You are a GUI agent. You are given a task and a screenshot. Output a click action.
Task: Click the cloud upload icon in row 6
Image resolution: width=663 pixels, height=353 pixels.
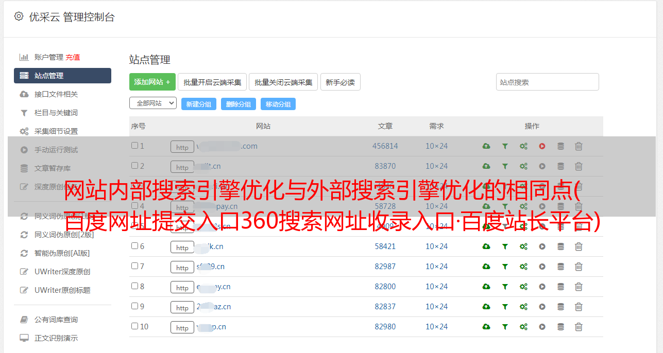pos(486,246)
